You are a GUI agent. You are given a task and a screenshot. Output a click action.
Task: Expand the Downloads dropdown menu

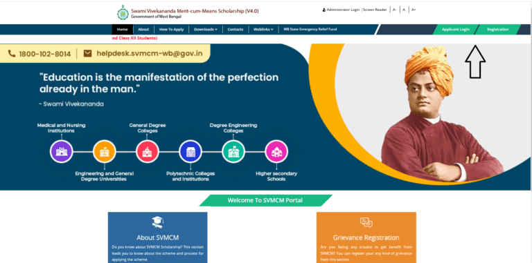point(206,30)
